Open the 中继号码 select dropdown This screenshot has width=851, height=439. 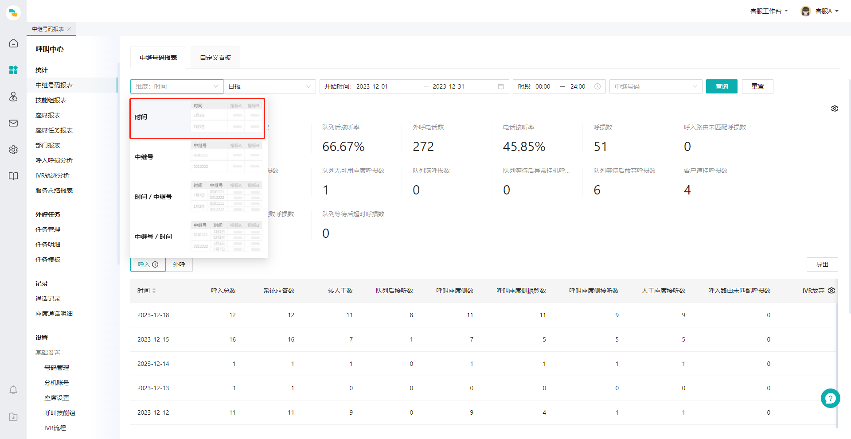tap(656, 86)
